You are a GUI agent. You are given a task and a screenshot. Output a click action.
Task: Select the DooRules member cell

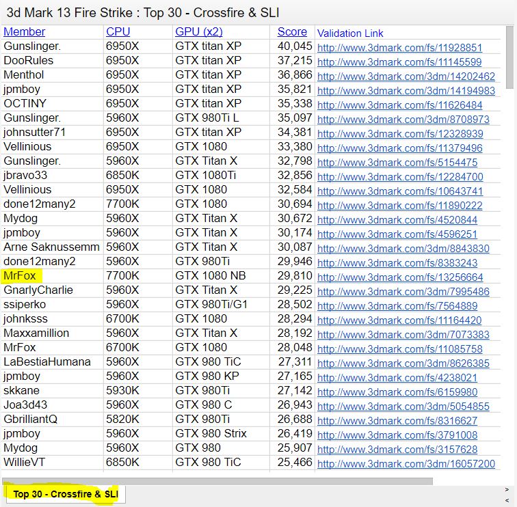click(x=52, y=61)
